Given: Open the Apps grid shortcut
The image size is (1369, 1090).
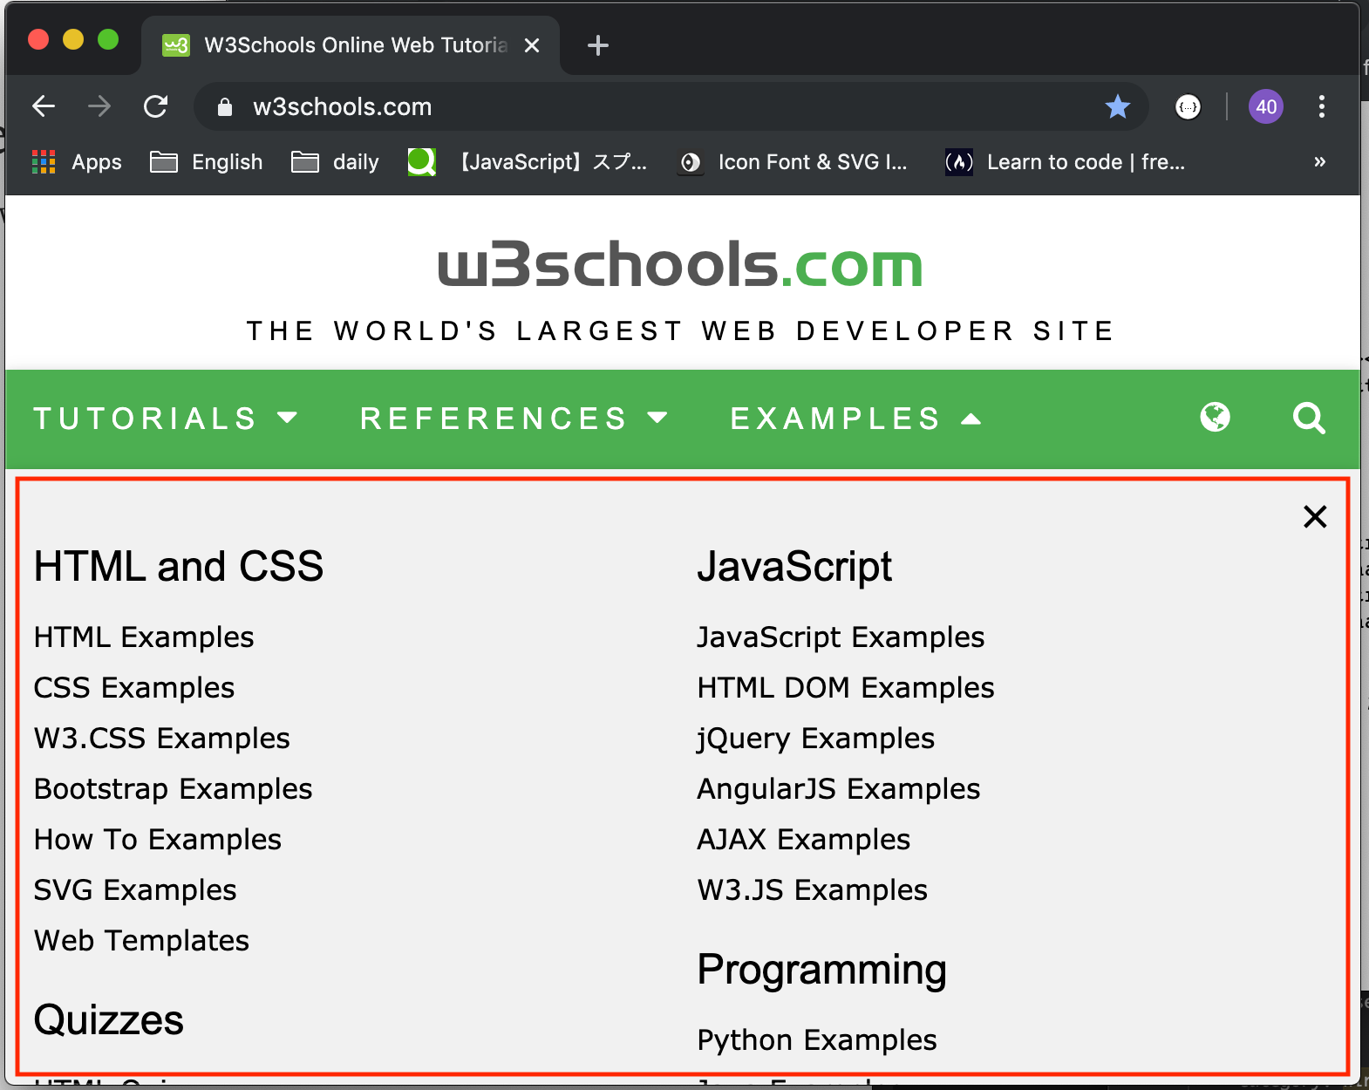Looking at the screenshot, I should pyautogui.click(x=77, y=162).
